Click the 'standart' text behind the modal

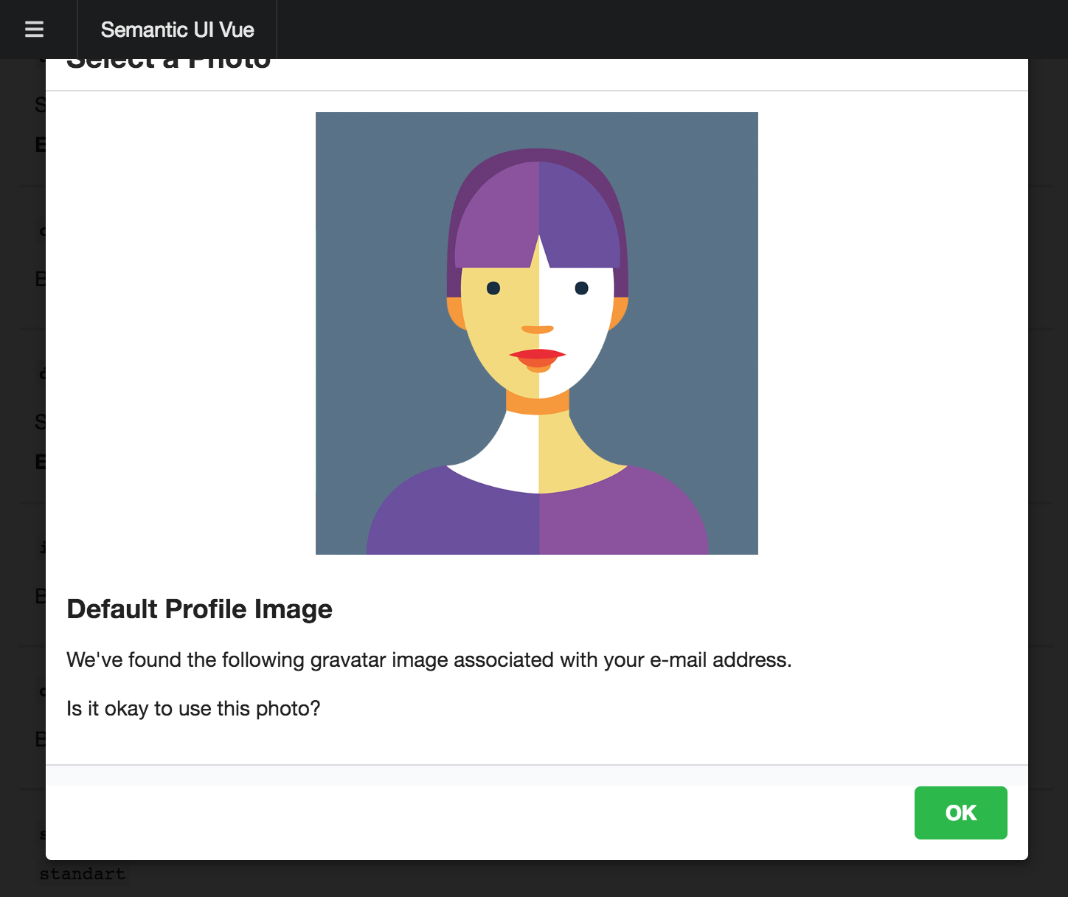click(82, 874)
